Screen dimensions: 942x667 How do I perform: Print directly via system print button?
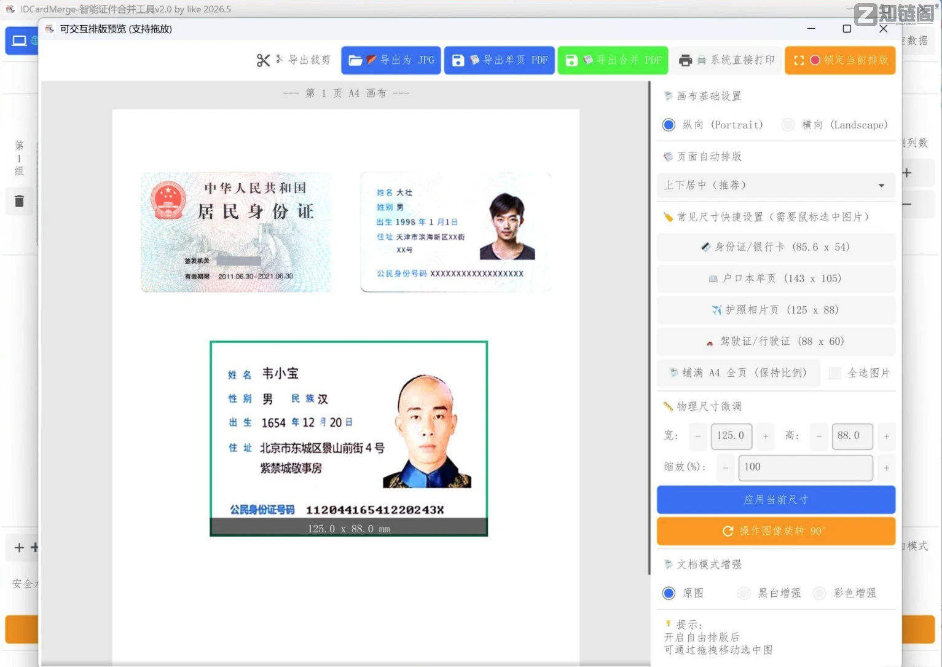click(x=726, y=60)
